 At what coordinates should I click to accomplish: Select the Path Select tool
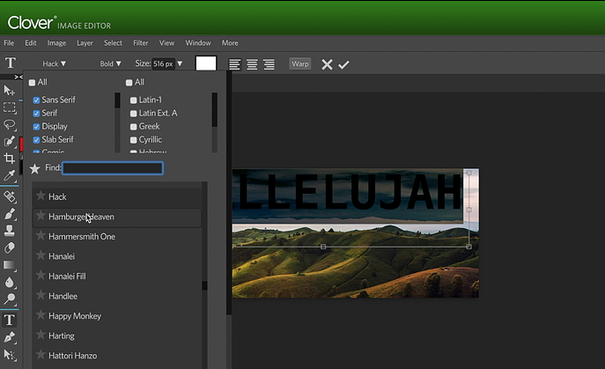(x=10, y=354)
